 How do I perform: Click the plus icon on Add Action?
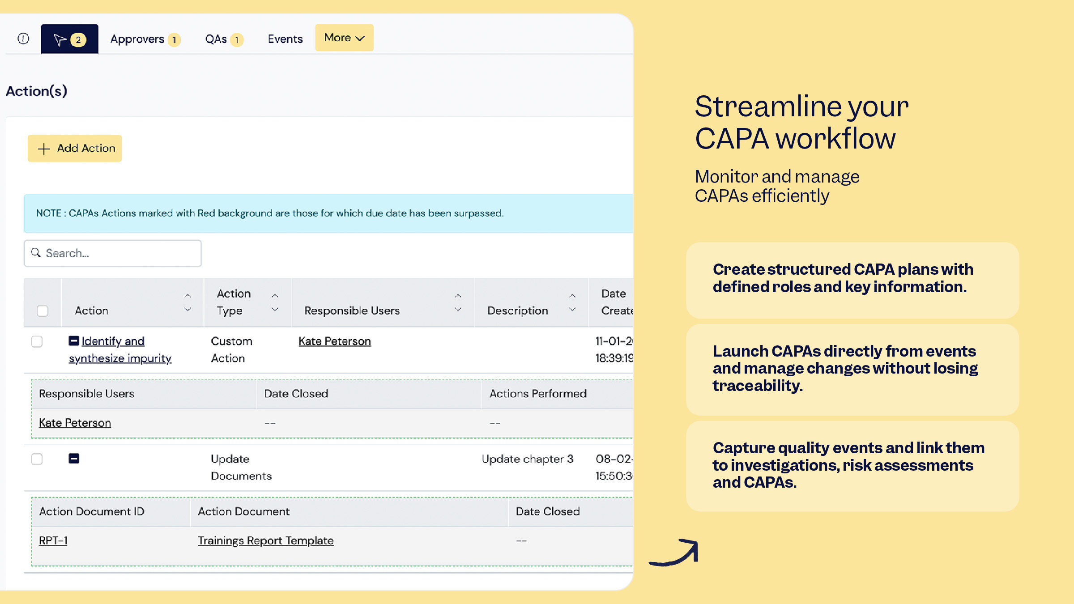tap(44, 149)
